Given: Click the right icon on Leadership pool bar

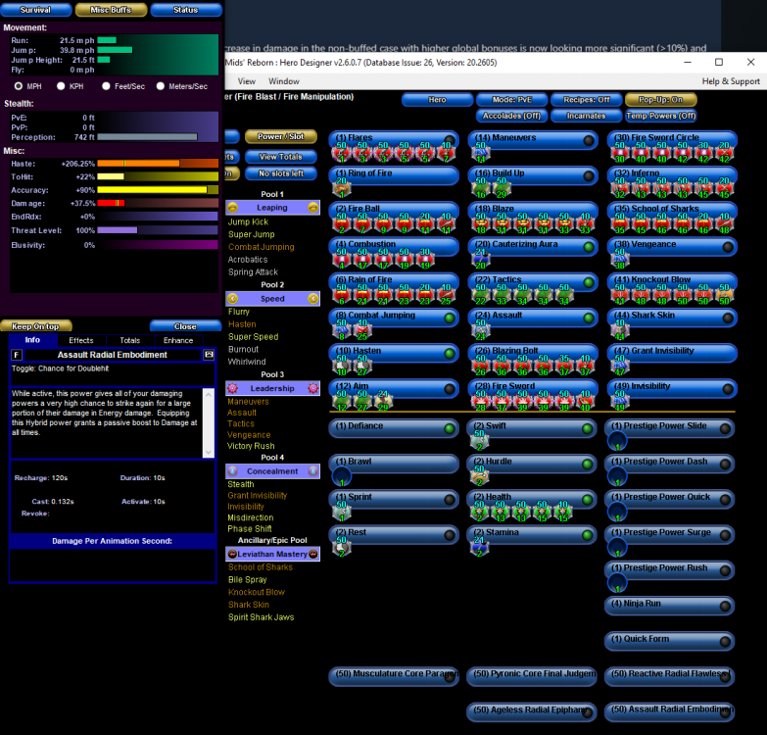Looking at the screenshot, I should click(x=313, y=388).
